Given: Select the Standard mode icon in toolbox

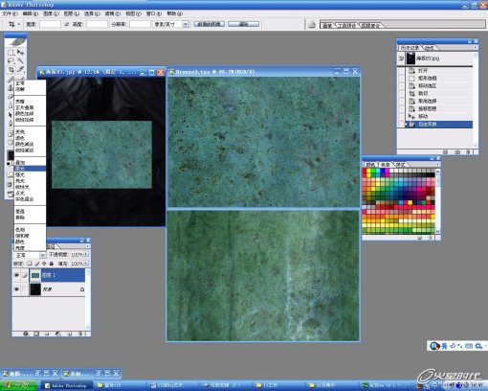Looking at the screenshot, I should [10, 174].
